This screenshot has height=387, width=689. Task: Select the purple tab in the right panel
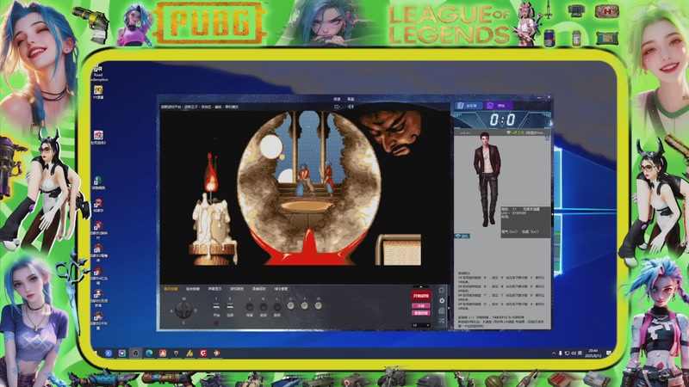[x=499, y=106]
